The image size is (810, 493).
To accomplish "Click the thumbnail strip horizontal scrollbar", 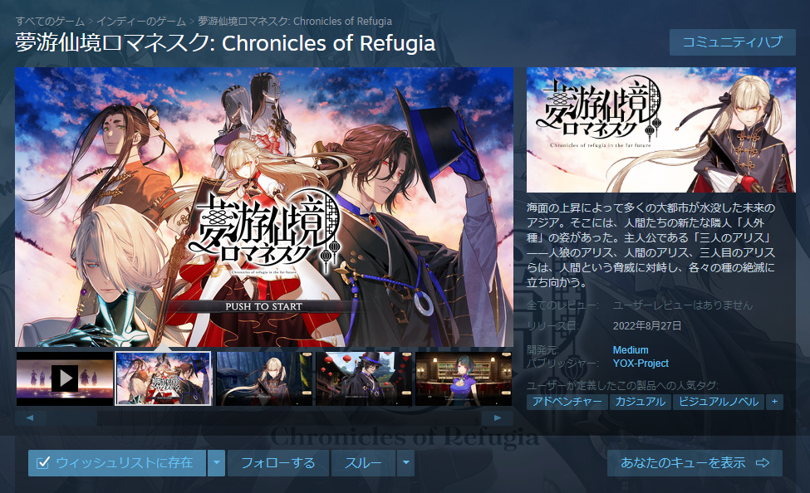I will pos(263,417).
